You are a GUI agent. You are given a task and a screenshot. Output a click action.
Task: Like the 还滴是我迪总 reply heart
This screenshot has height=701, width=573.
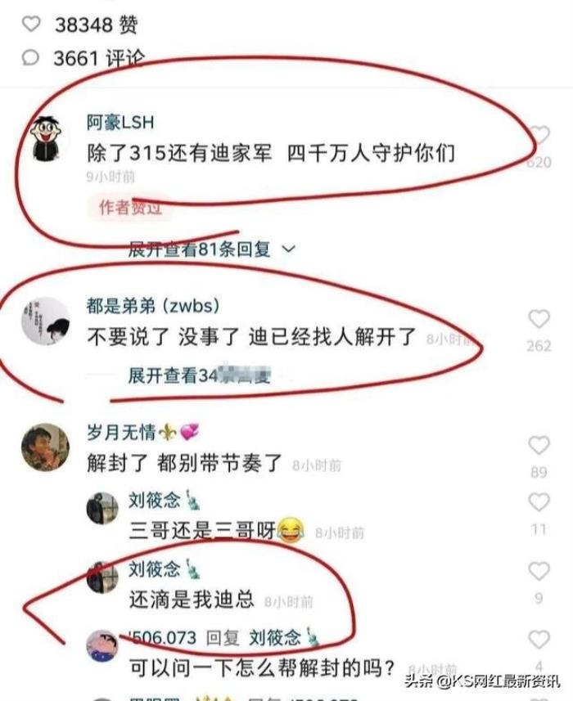coord(539,571)
